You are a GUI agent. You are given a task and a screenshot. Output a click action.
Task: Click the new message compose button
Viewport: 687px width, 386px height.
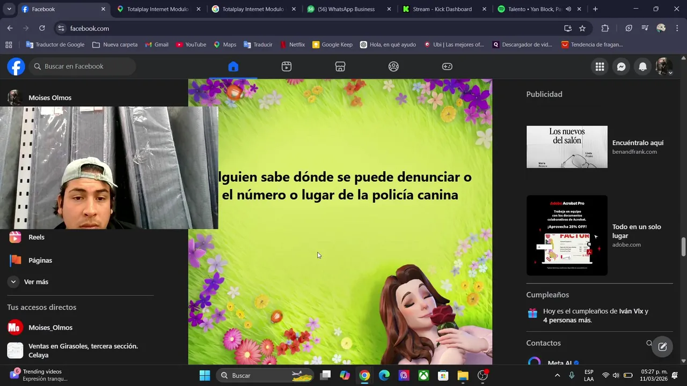click(662, 347)
